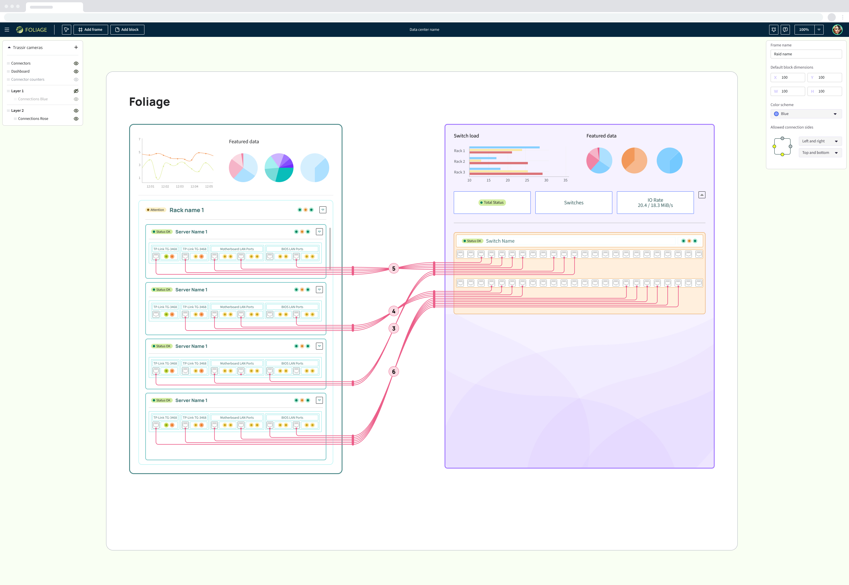
Task: Click the 'Data center name' title
Action: pyautogui.click(x=424, y=30)
